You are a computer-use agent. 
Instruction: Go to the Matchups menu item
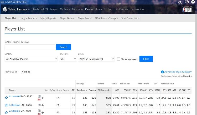[x=77, y=9]
